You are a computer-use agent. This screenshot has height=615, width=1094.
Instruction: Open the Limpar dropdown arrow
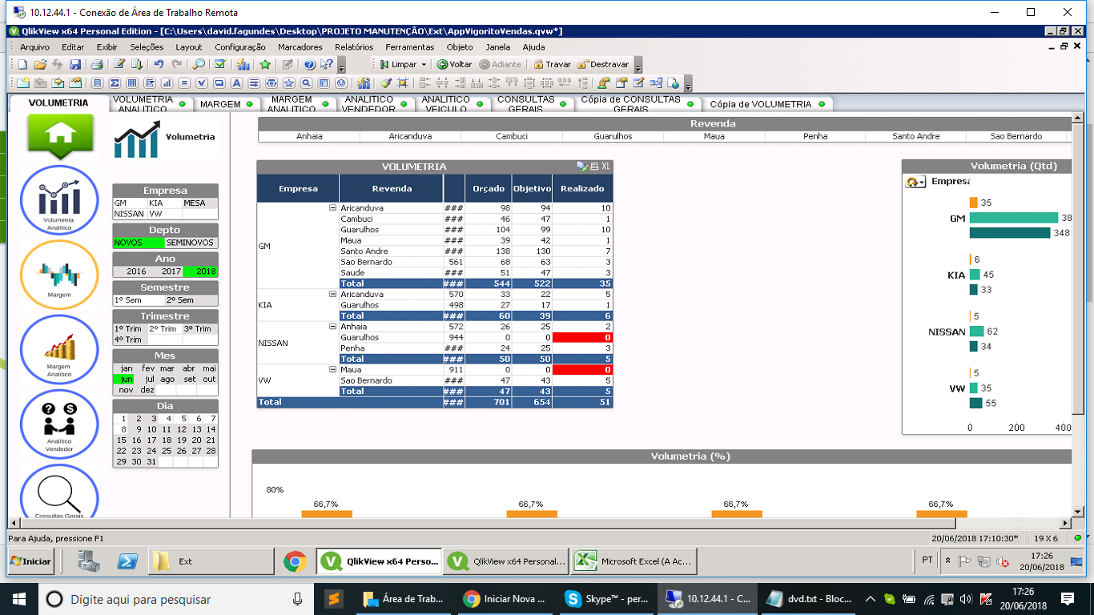tap(424, 65)
